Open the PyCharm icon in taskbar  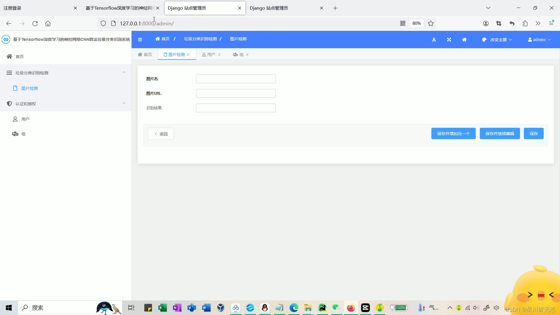pos(322,308)
